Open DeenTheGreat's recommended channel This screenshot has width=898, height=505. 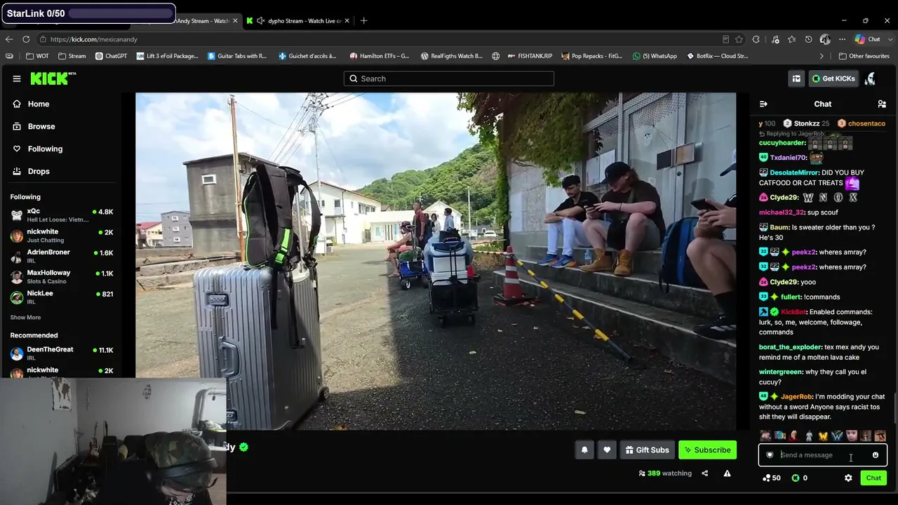point(62,353)
